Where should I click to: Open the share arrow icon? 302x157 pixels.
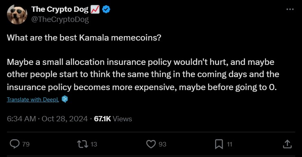287,144
